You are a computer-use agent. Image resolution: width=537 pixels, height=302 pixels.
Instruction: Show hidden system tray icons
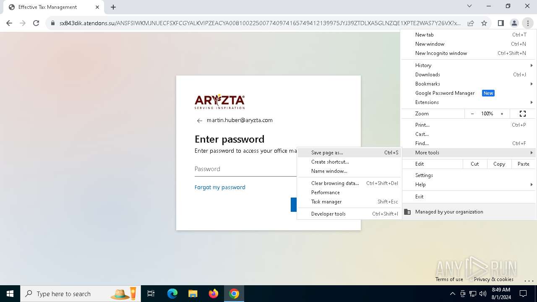pyautogui.click(x=453, y=294)
